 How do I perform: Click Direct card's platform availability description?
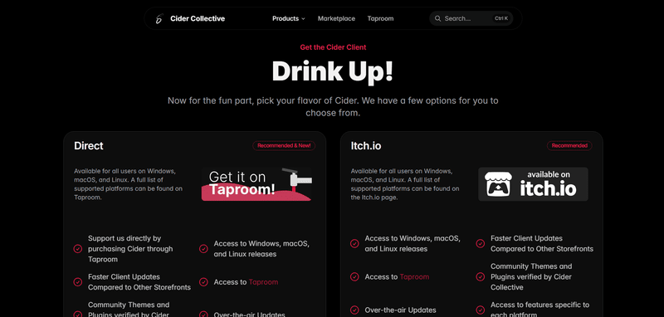pyautogui.click(x=129, y=184)
